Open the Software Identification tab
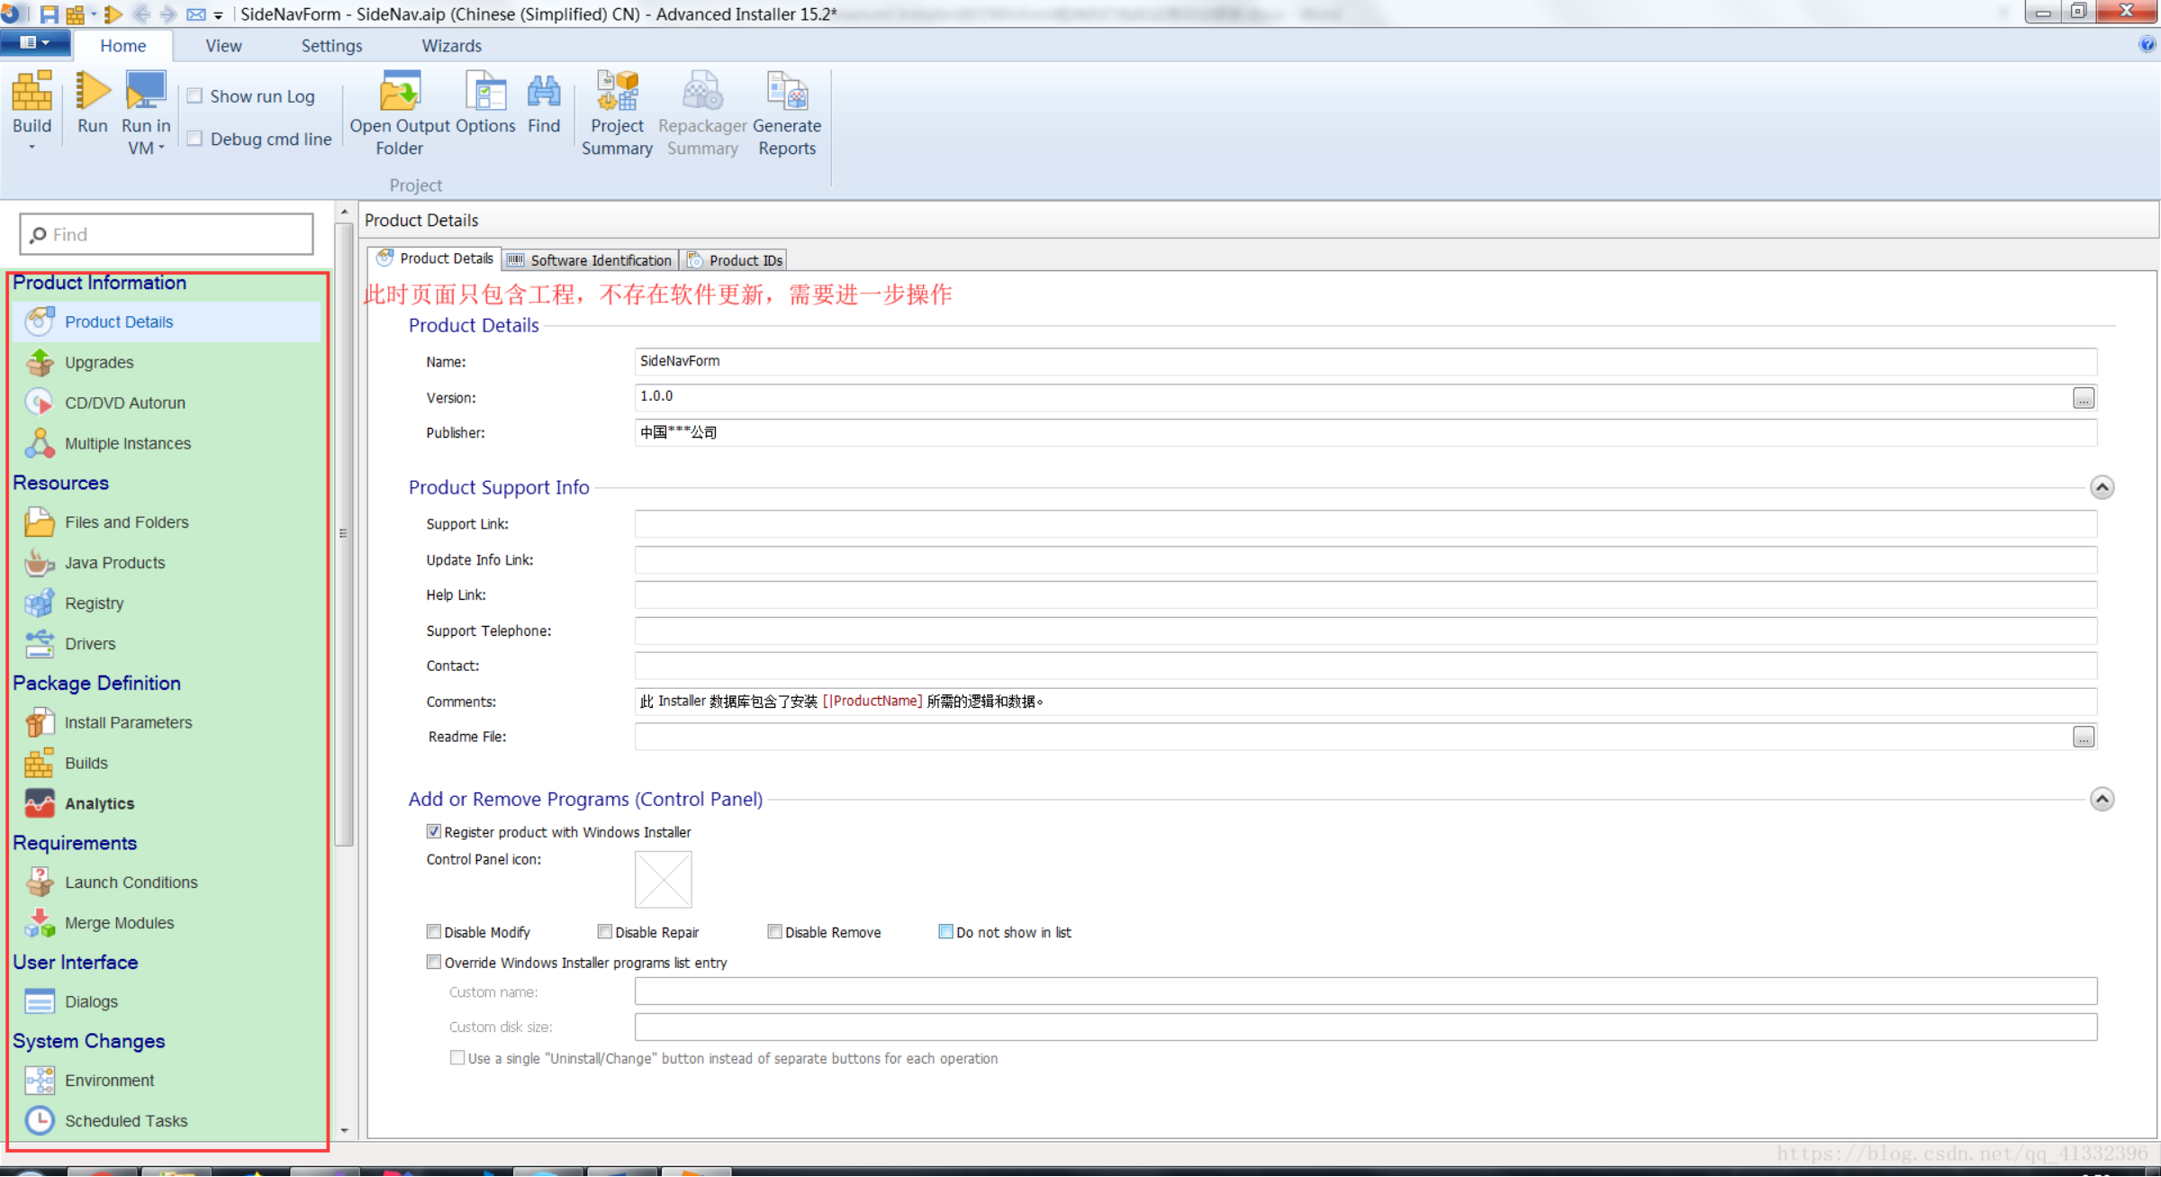Image resolution: width=2161 pixels, height=1177 pixels. (591, 260)
